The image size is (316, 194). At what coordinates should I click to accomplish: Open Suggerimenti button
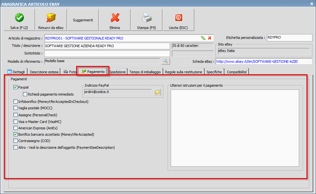83,20
